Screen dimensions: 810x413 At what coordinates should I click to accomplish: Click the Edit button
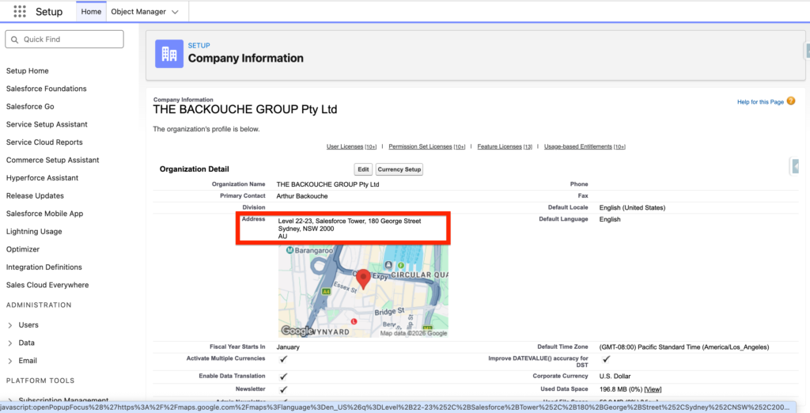click(x=363, y=169)
